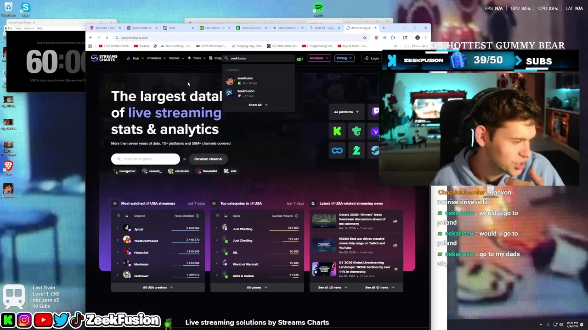Open the browser extensions puzzle icon
This screenshot has width=588, height=330.
[x=393, y=38]
